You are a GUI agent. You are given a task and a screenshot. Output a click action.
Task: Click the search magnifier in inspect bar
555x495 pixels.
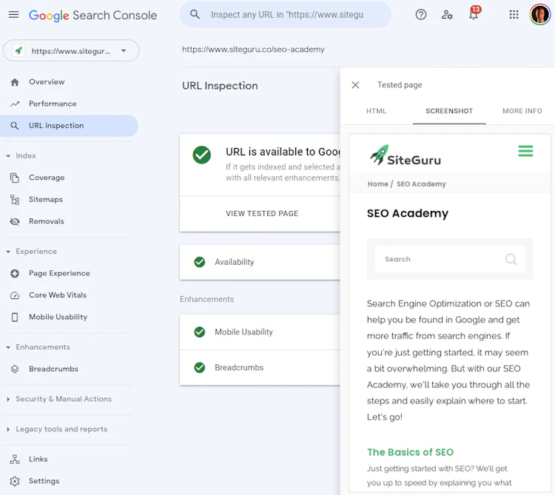pyautogui.click(x=195, y=15)
